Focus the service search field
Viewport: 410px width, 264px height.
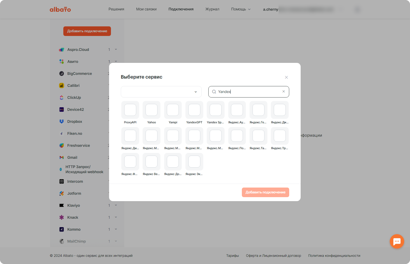tap(249, 92)
